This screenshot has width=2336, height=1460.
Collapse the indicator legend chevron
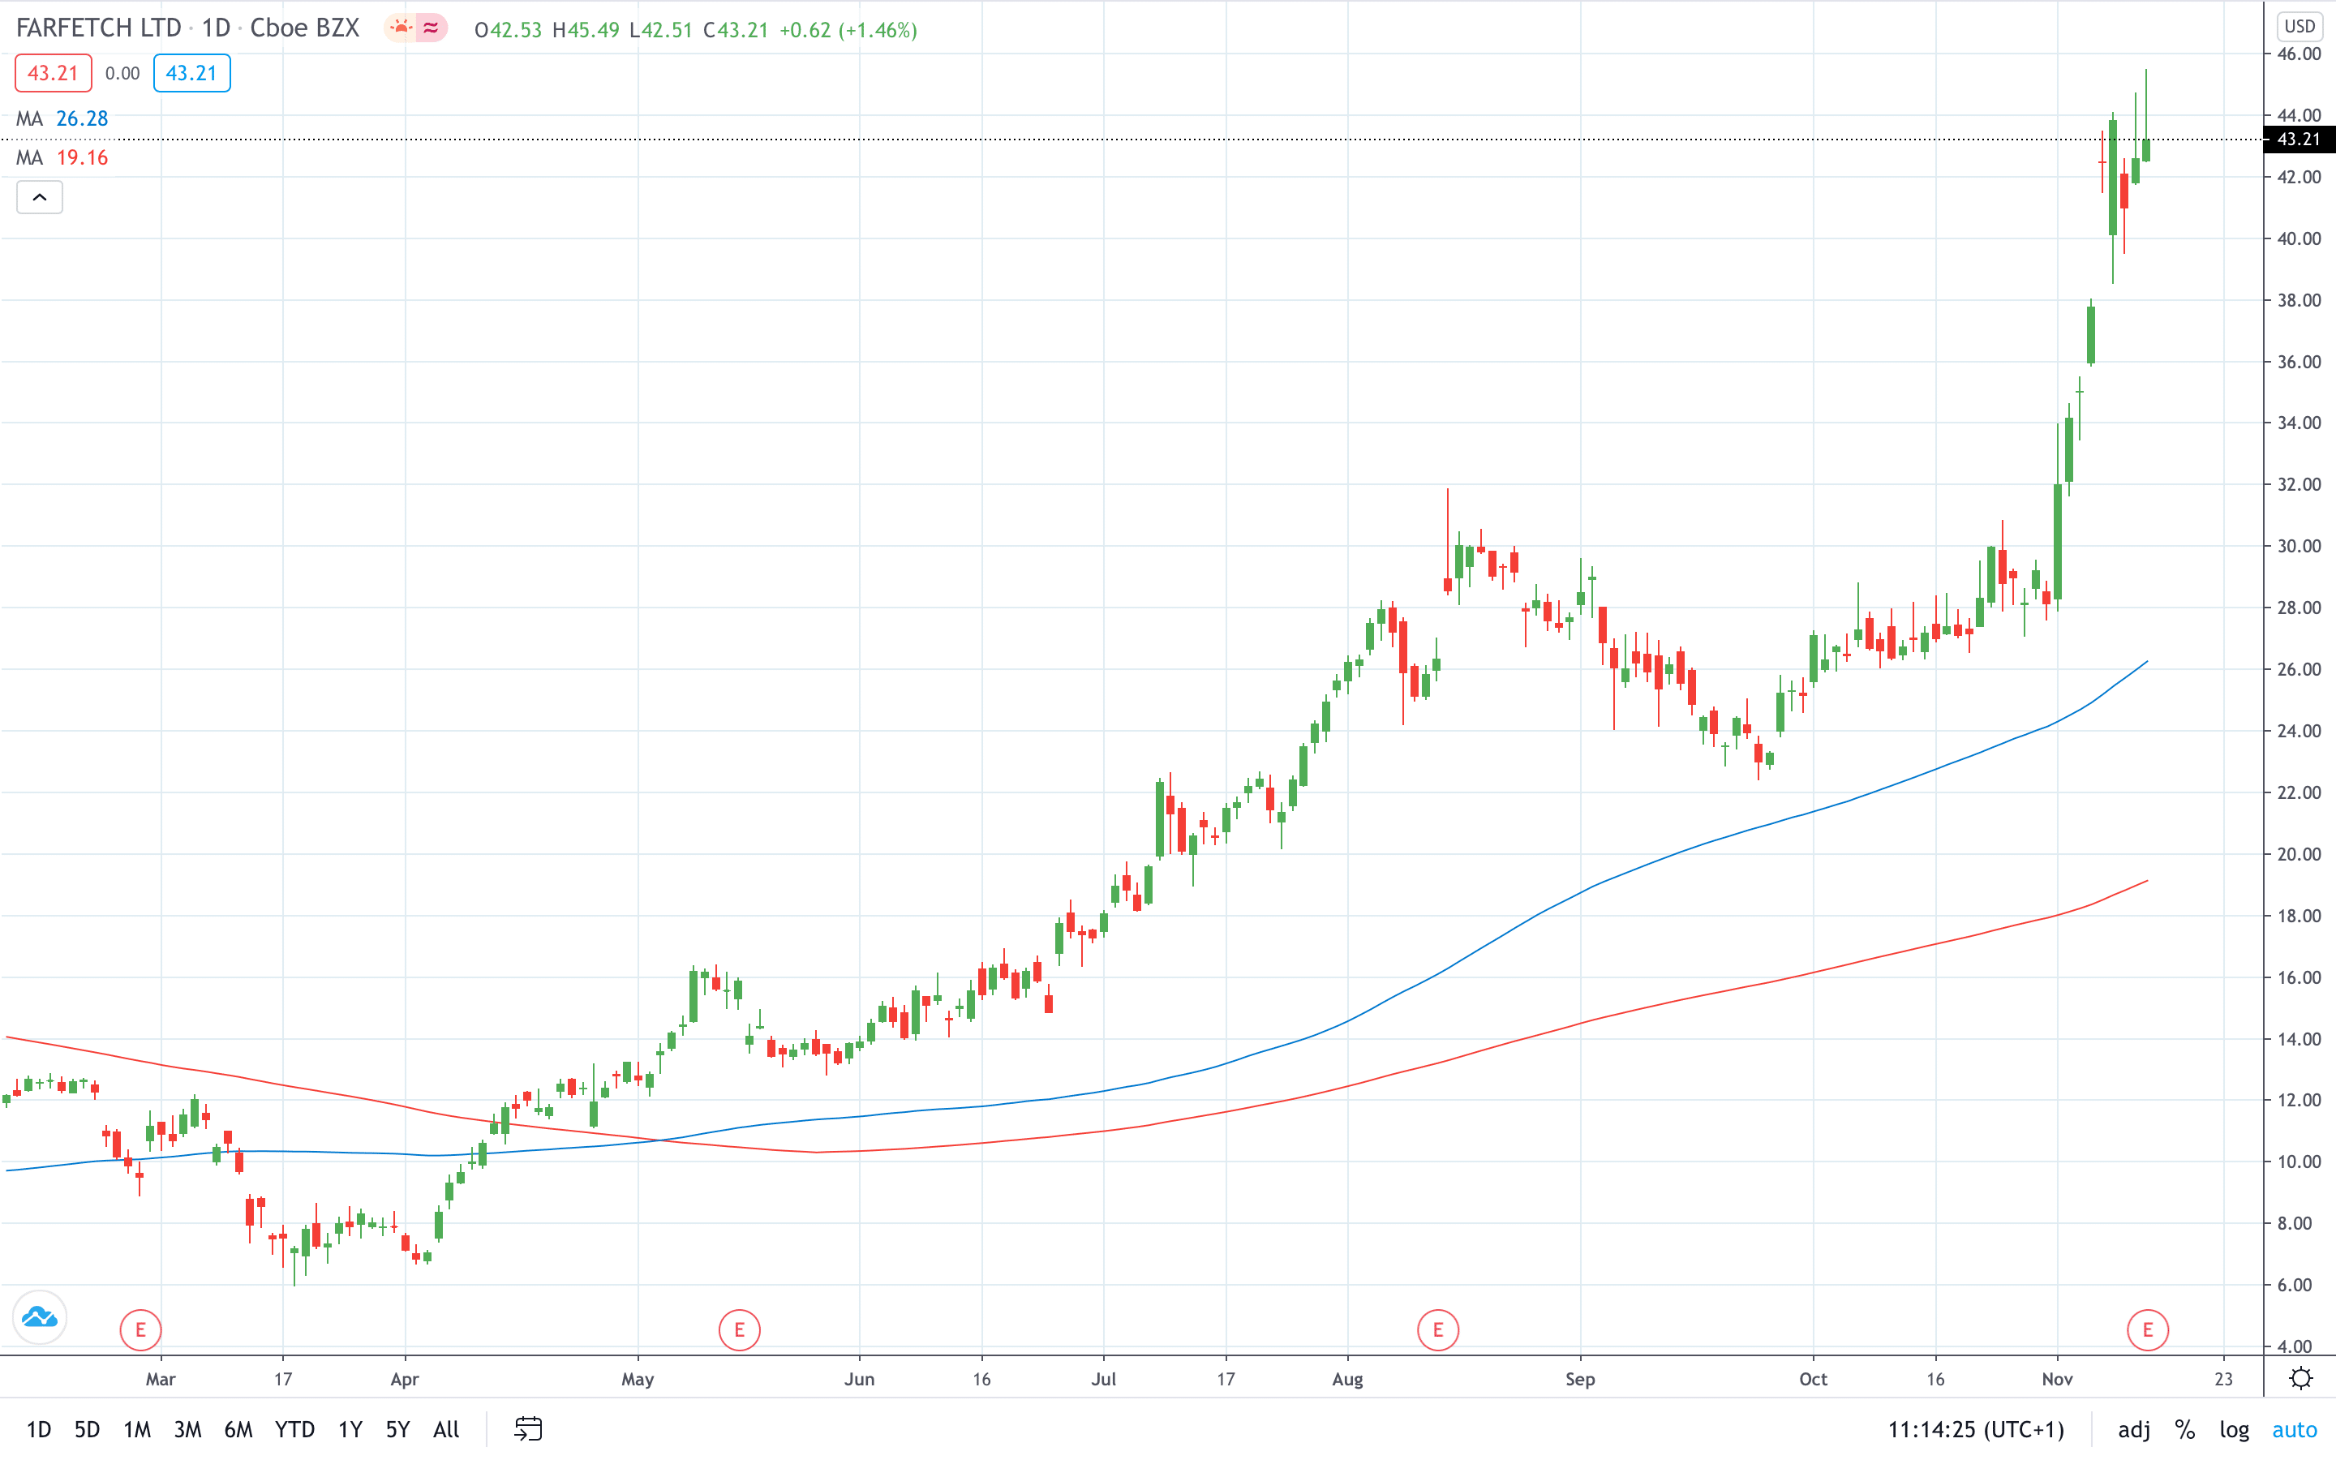tap(40, 197)
